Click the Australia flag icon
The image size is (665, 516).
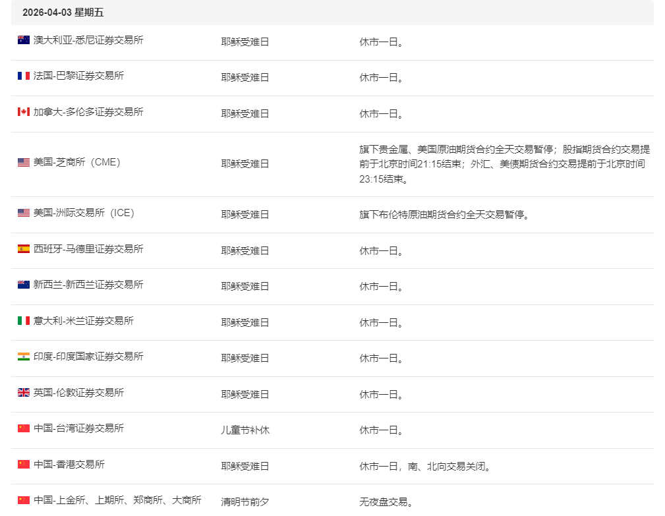[x=23, y=40]
